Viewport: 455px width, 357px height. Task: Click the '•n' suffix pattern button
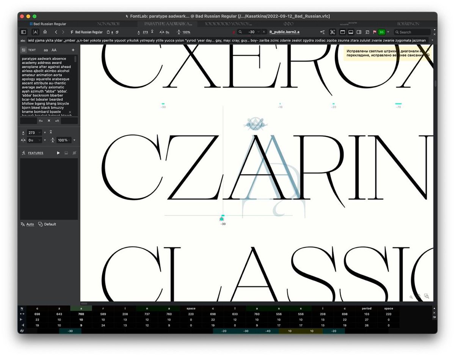pyautogui.click(x=57, y=121)
